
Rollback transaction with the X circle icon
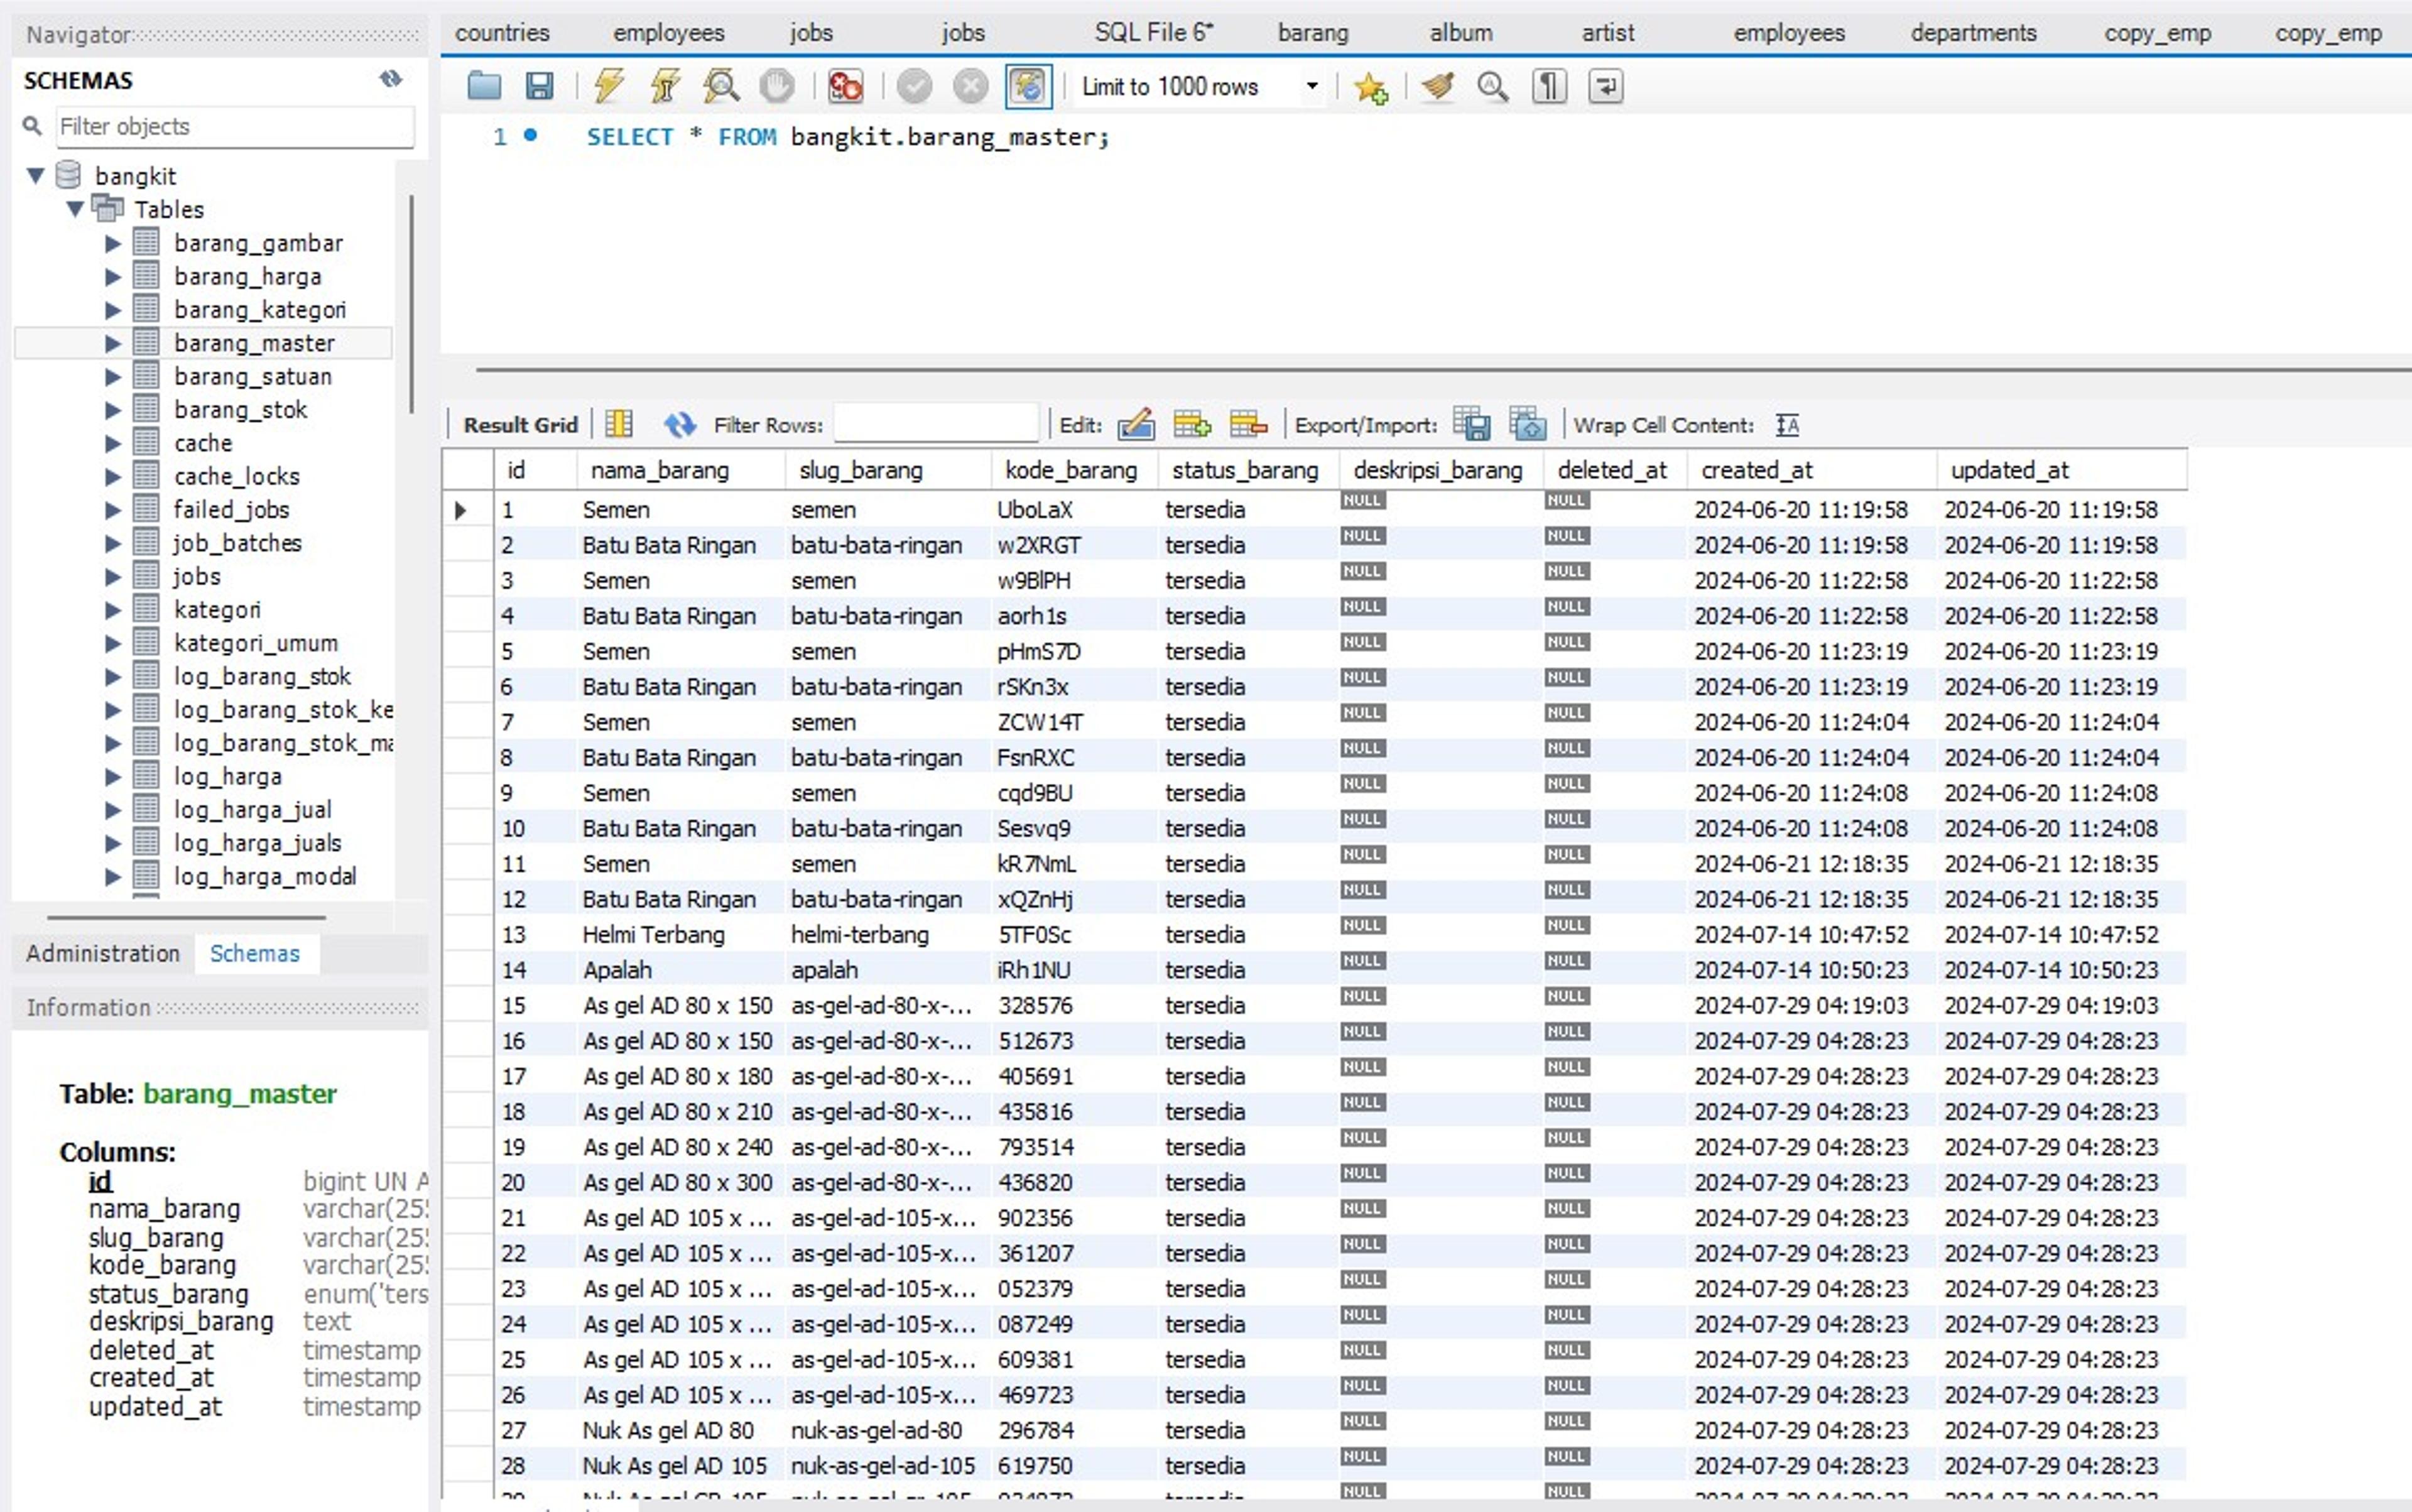pos(970,87)
